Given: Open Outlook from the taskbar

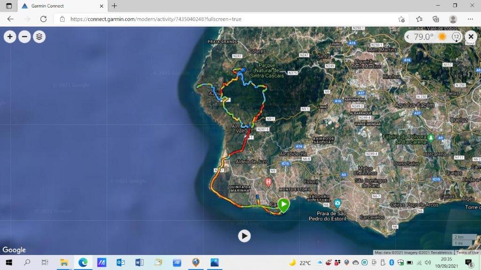Looking at the screenshot, I should 121,262.
